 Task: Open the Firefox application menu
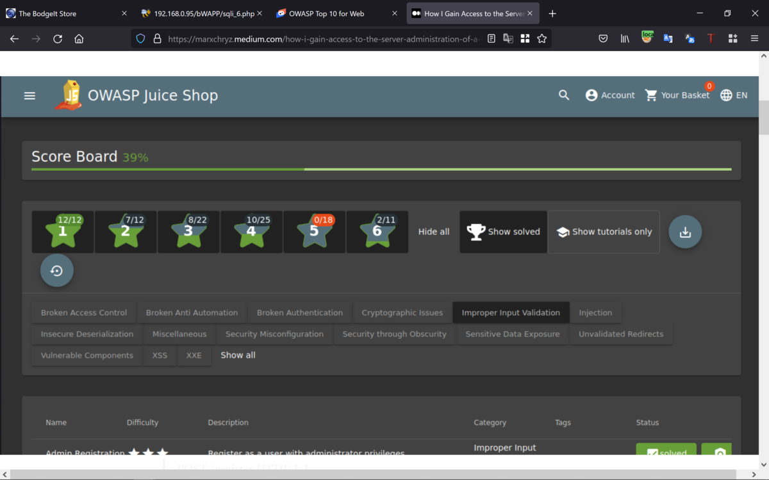coord(755,39)
